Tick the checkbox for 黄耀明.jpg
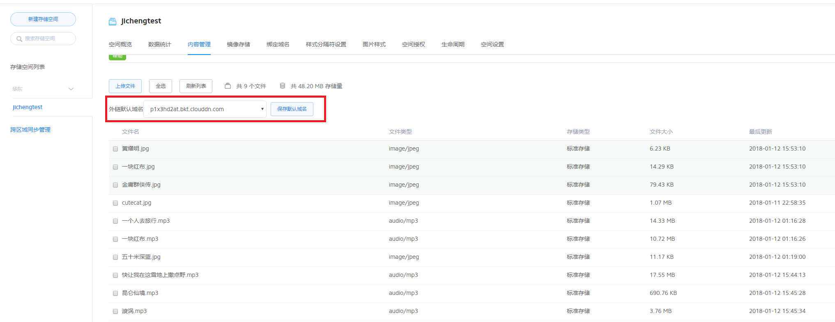The height and width of the screenshot is (322, 835). click(115, 149)
